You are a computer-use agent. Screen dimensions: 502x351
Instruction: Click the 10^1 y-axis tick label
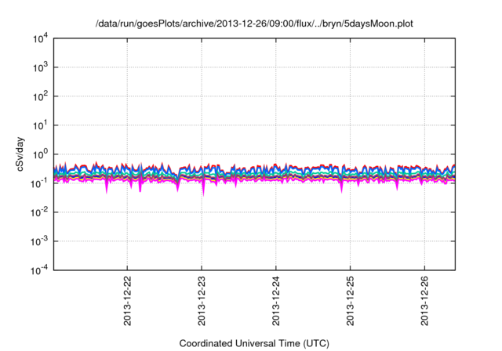point(41,125)
